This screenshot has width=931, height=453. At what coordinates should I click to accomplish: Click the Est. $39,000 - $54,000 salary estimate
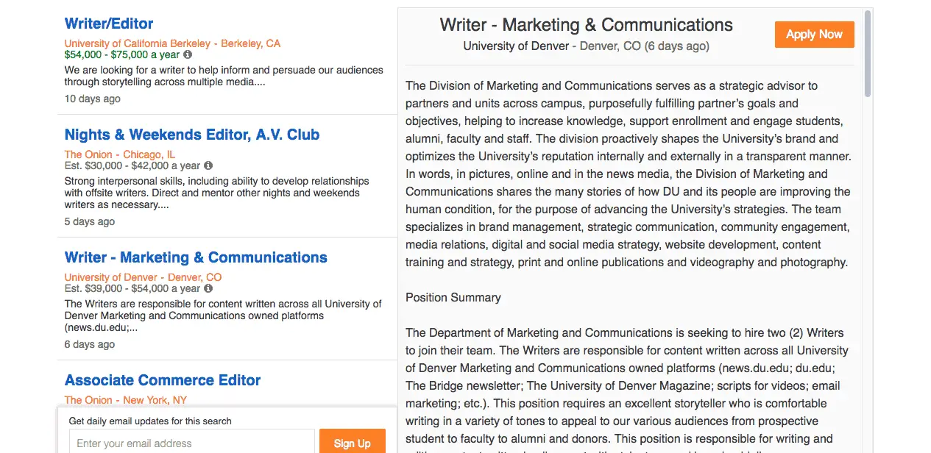tap(132, 288)
